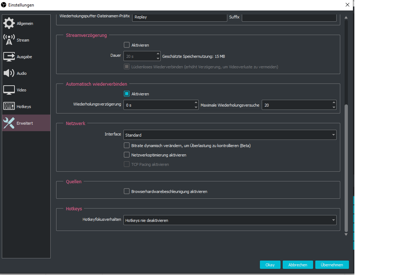The width and height of the screenshot is (417, 275).
Task: Disable Automatisch wiederverbinden Aktivieren checkbox
Action: [127, 94]
